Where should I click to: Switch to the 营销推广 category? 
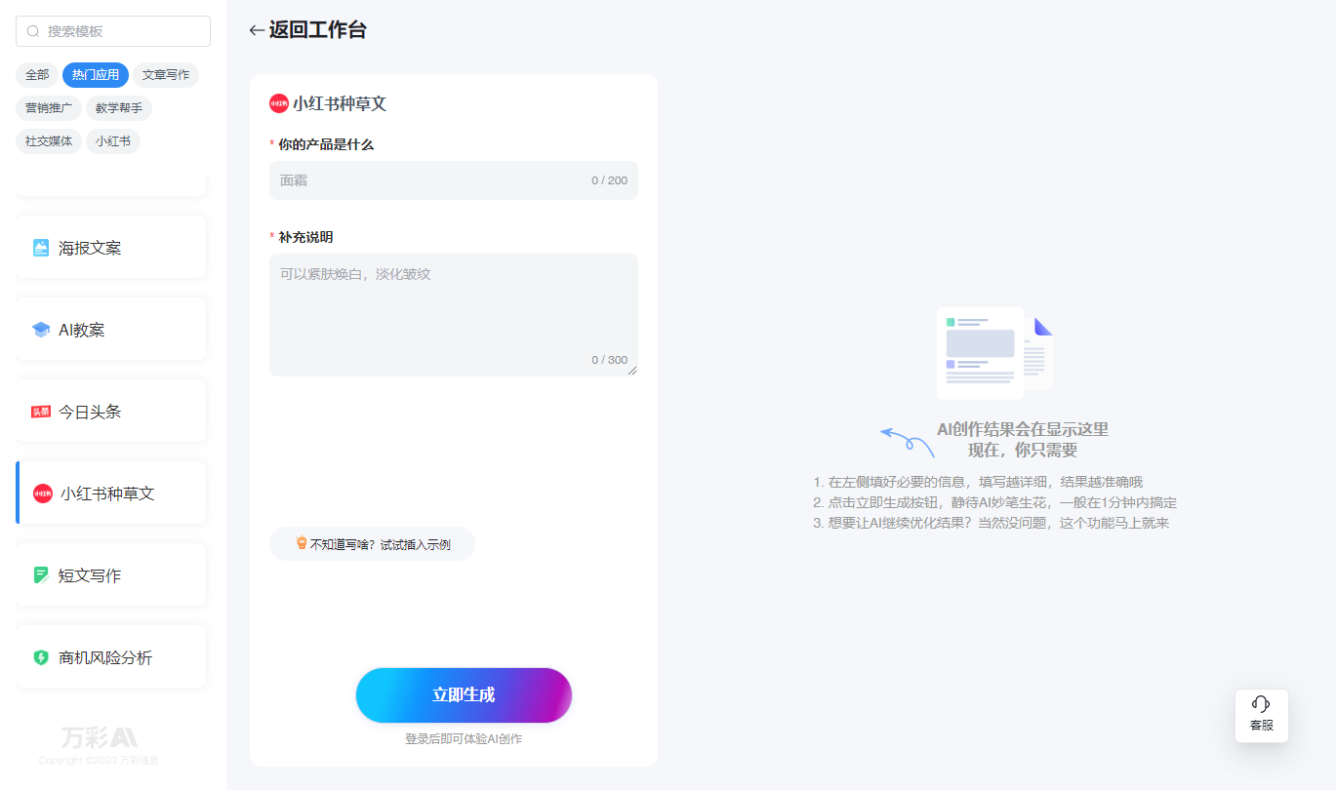coord(49,108)
